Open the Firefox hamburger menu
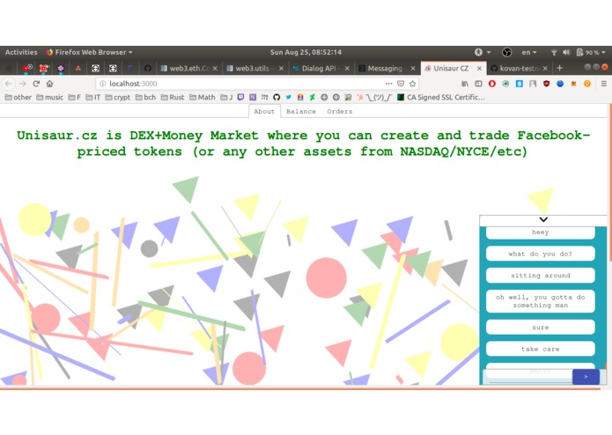The image size is (612, 435). click(x=604, y=84)
